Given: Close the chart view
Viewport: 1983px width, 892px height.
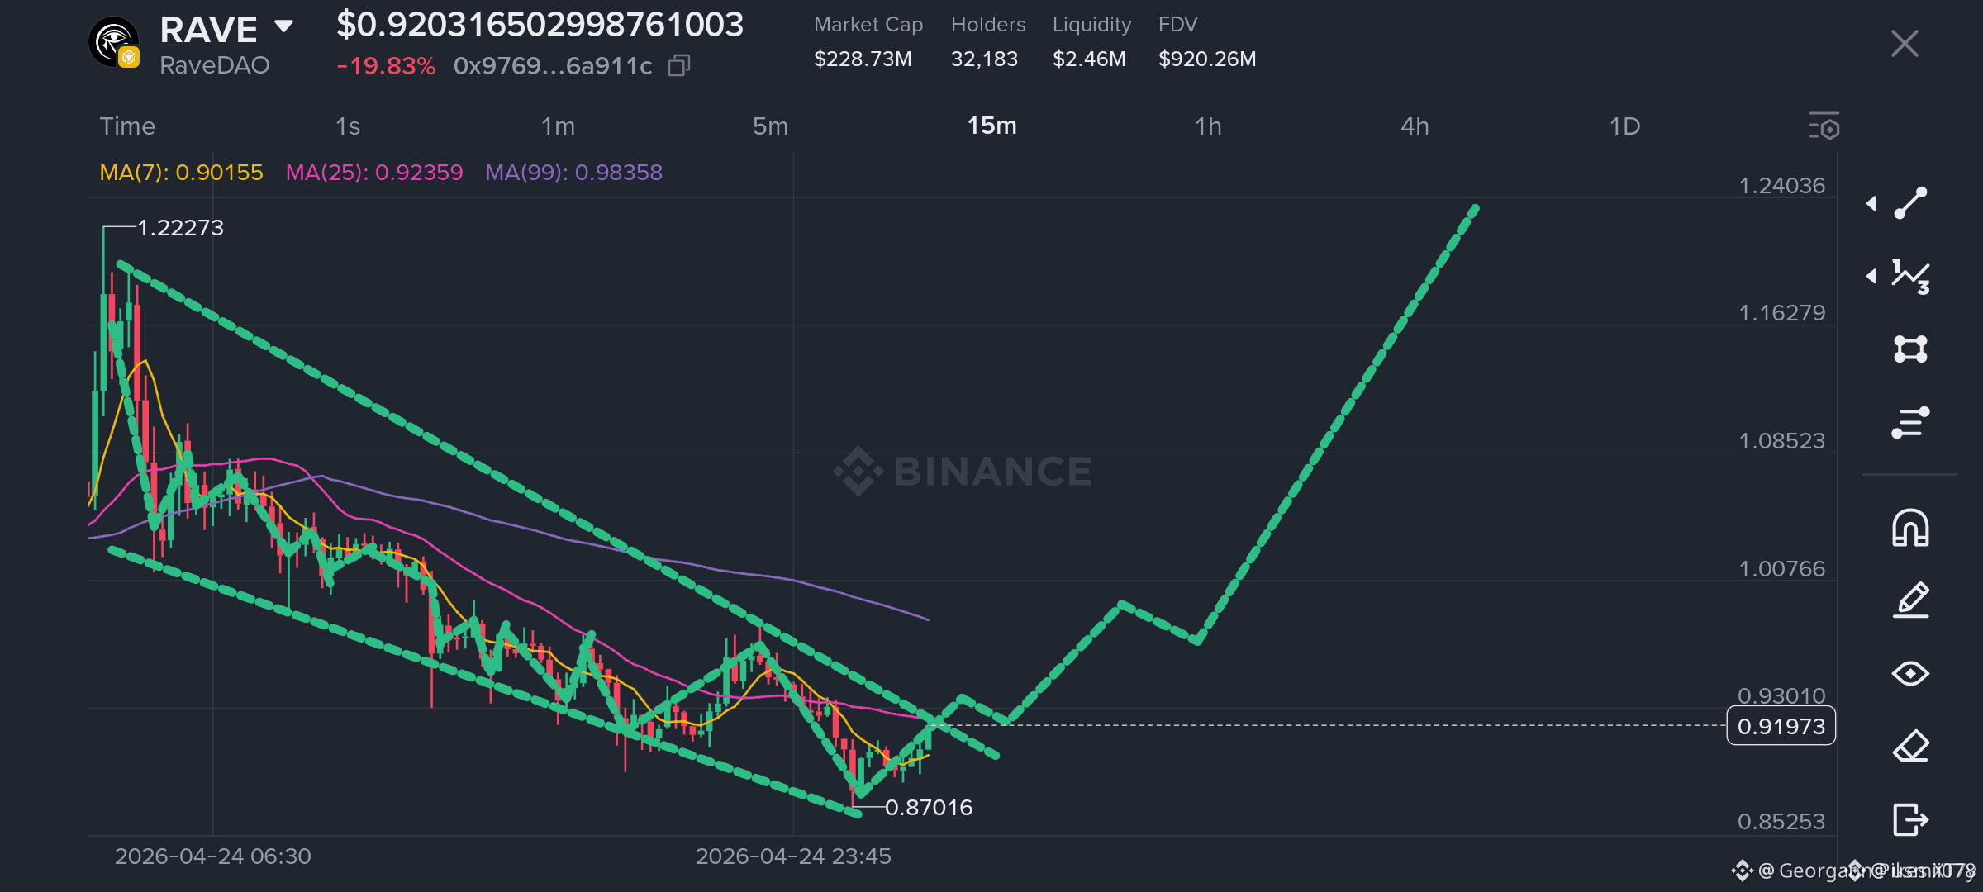Looking at the screenshot, I should [1905, 43].
